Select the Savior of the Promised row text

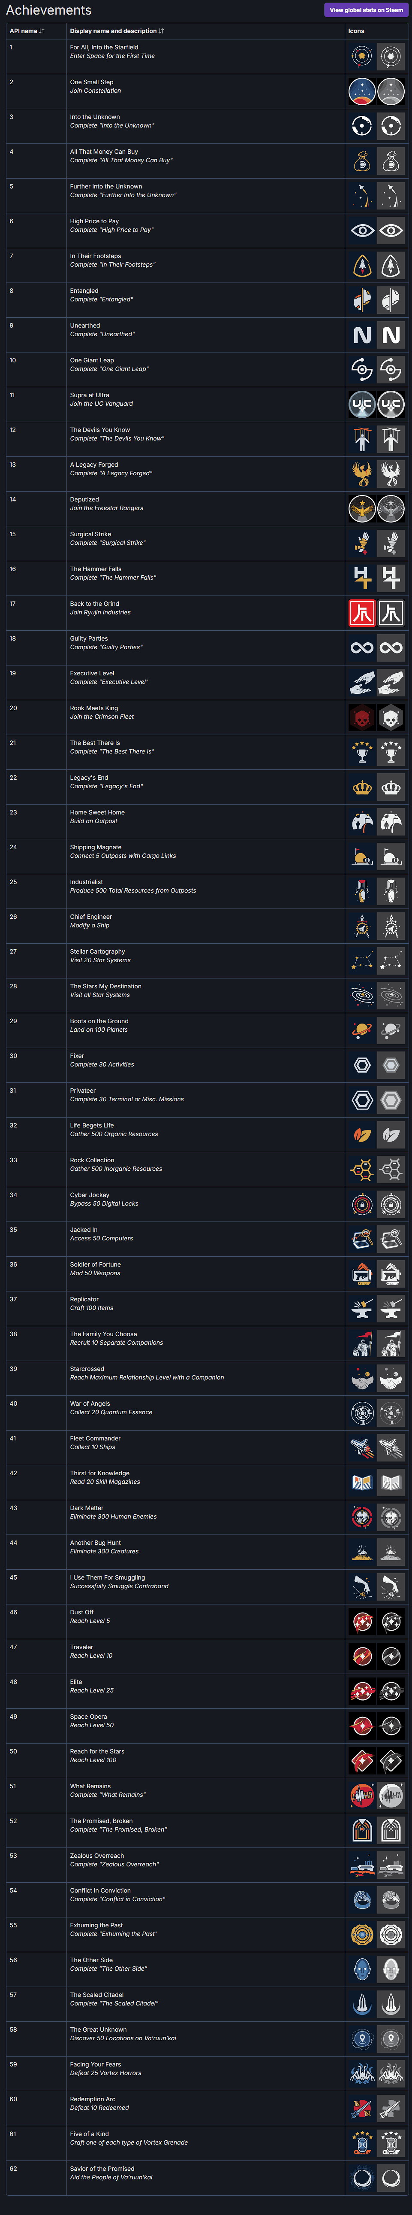[101, 2168]
